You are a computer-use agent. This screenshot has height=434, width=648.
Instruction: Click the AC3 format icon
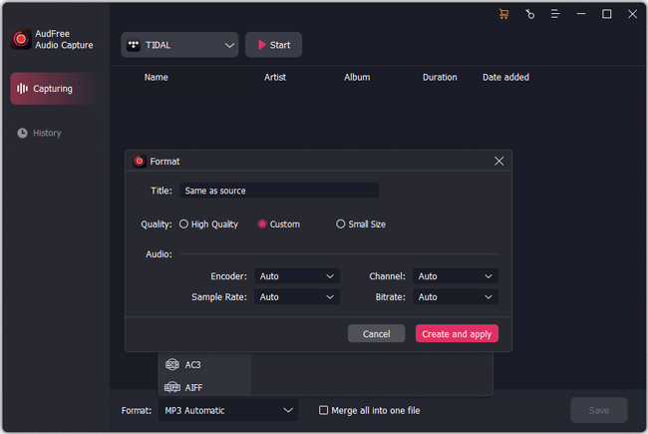[x=172, y=365]
